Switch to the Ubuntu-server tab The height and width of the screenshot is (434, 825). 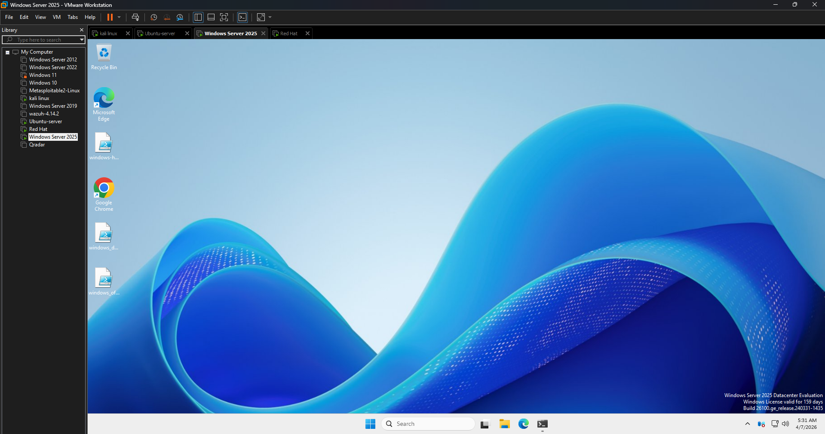click(x=159, y=33)
